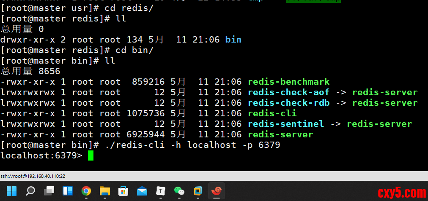Open Microsoft Store from the taskbar
Image resolution: width=428 pixels, height=201 pixels.
click(x=123, y=191)
